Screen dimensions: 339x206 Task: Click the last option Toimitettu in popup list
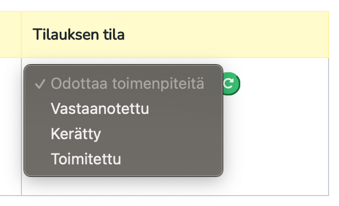(x=123, y=159)
